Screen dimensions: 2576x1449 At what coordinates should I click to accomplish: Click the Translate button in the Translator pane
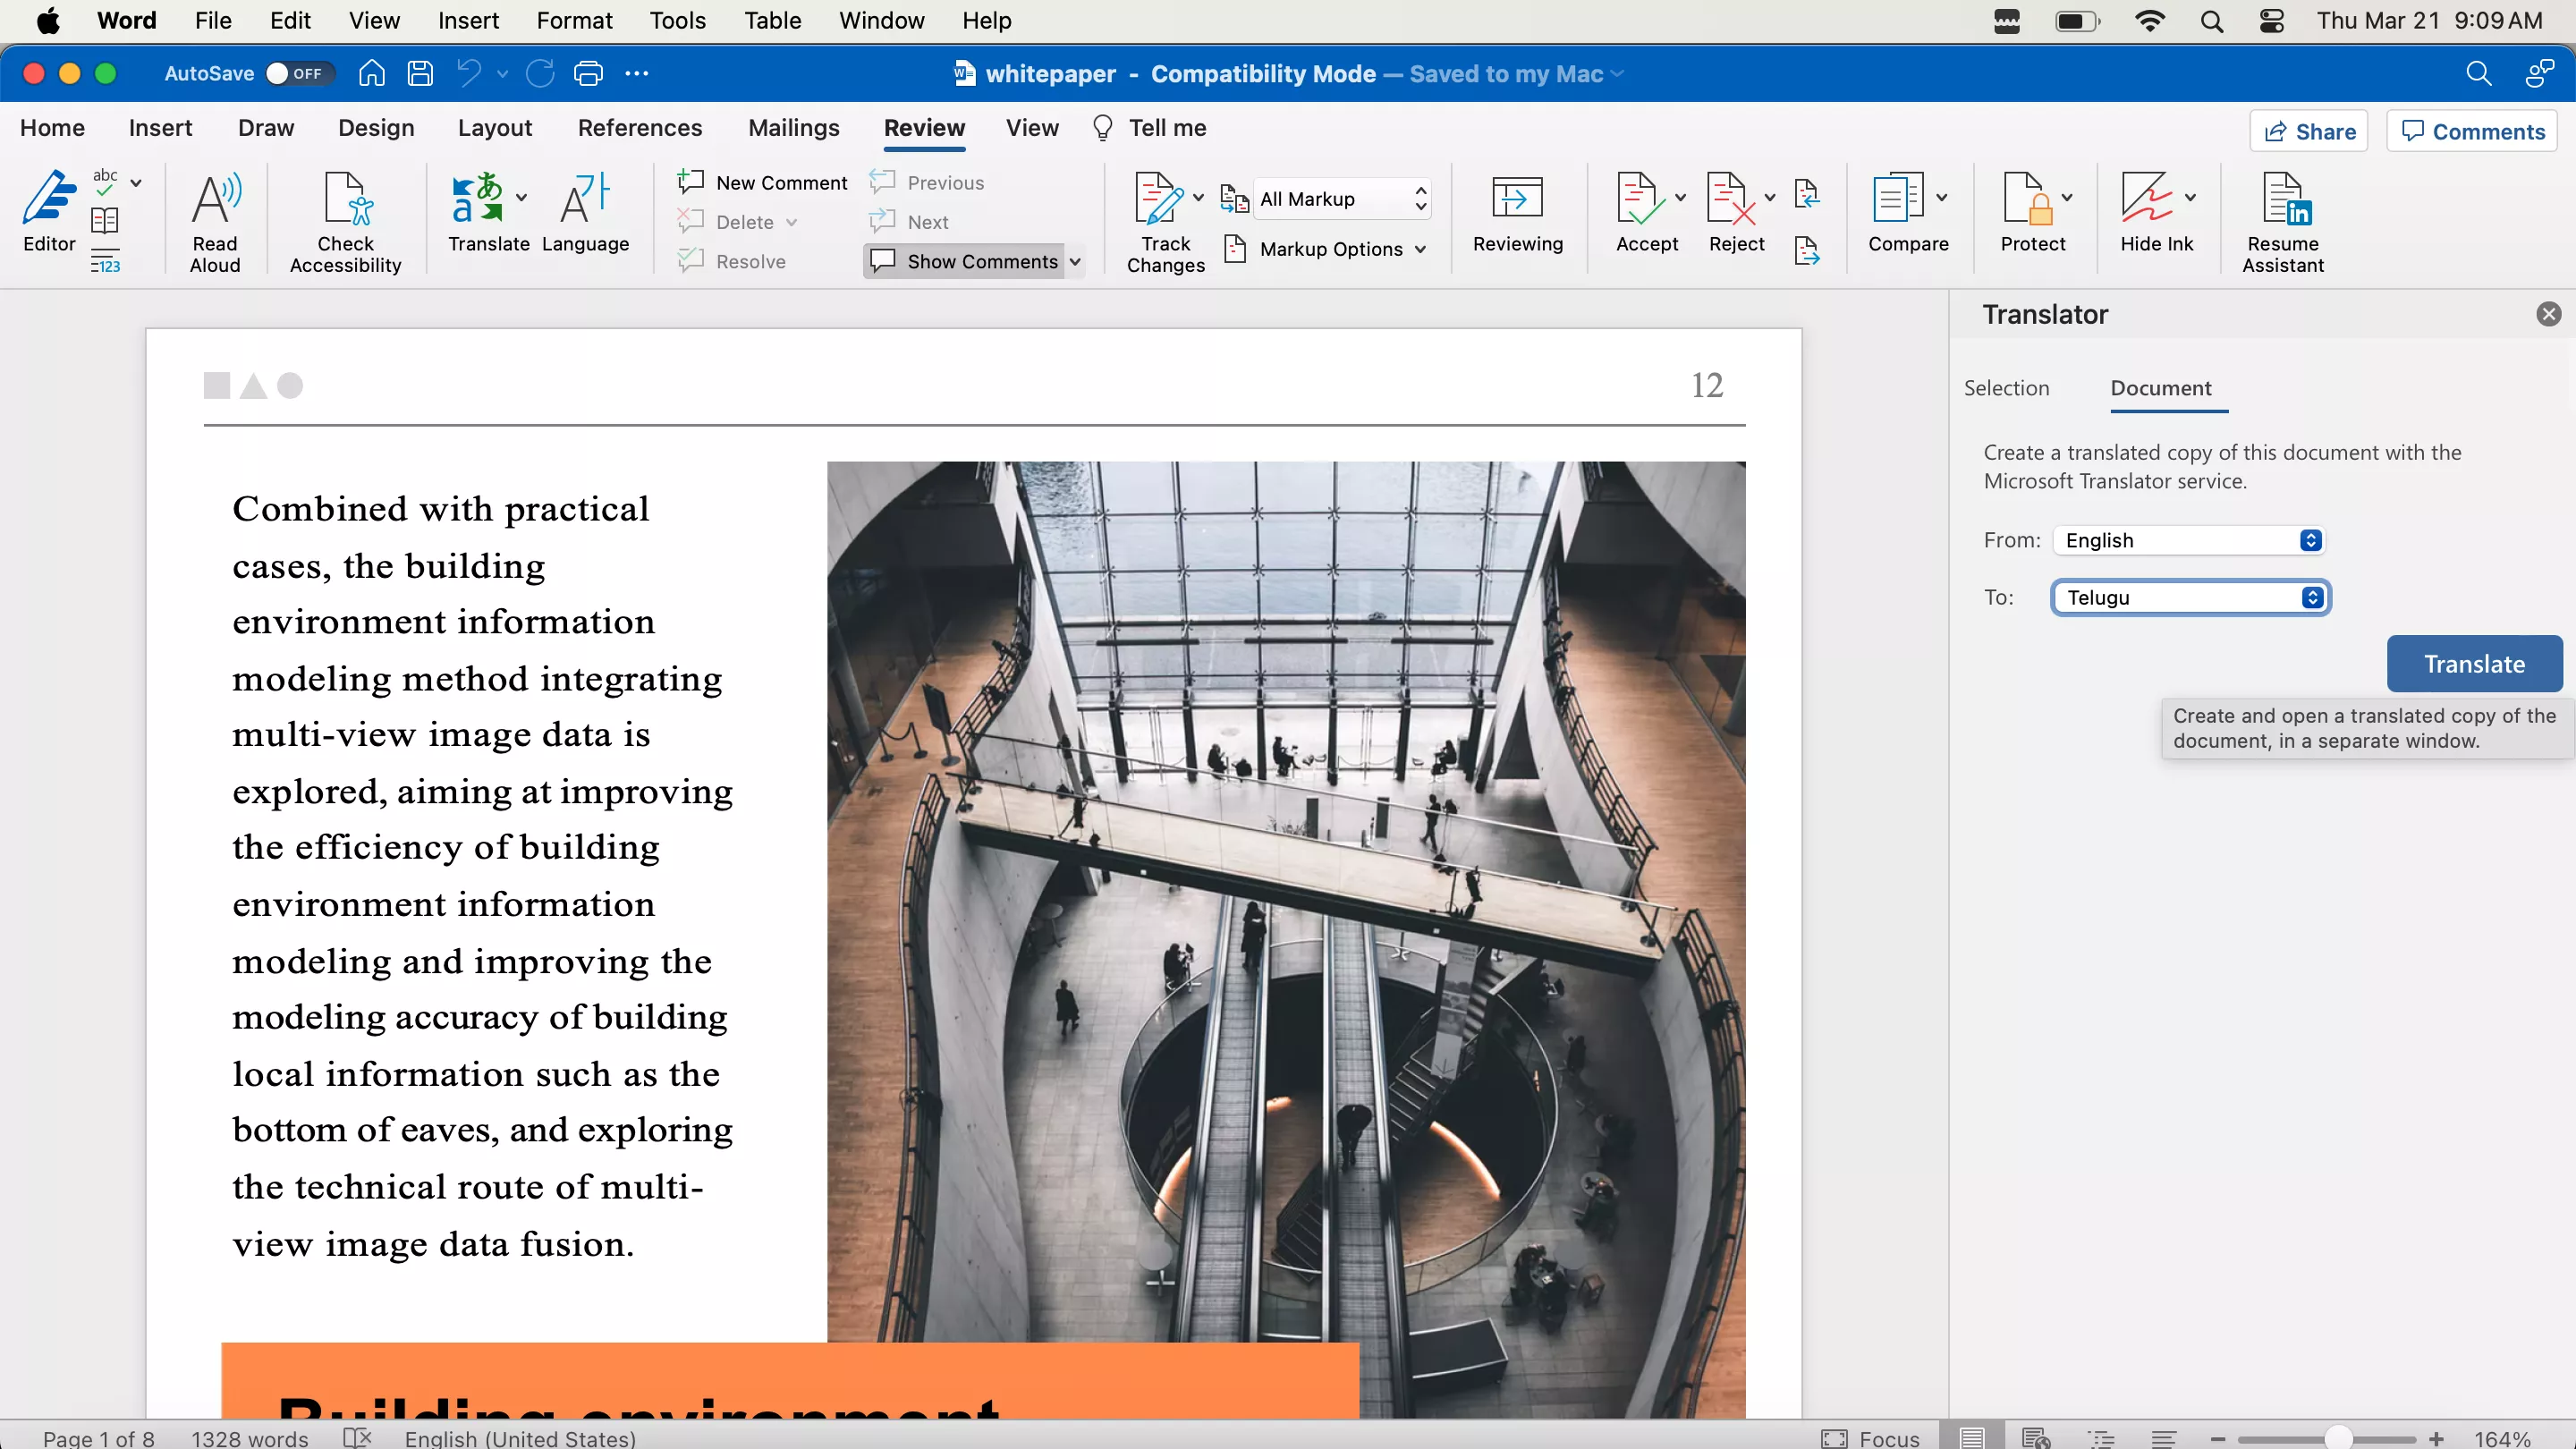tap(2472, 663)
